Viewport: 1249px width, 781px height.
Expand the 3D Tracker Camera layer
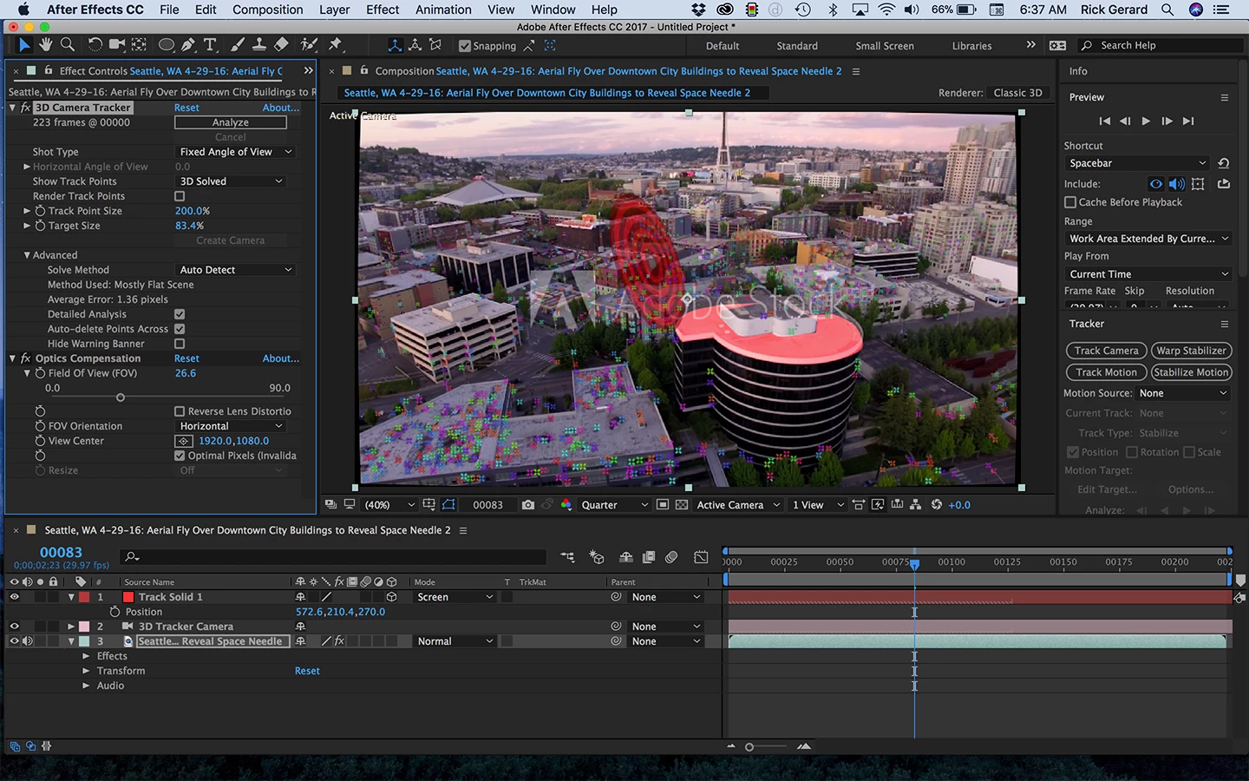click(x=71, y=627)
